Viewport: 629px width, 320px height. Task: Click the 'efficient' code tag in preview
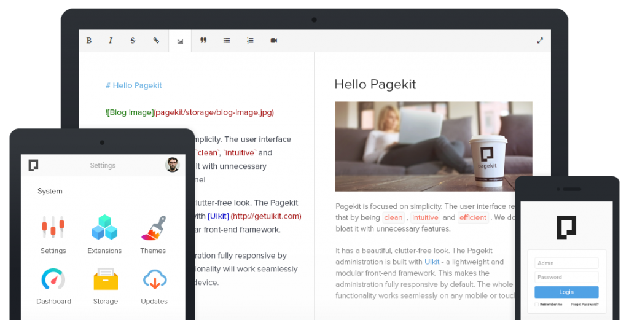point(473,218)
